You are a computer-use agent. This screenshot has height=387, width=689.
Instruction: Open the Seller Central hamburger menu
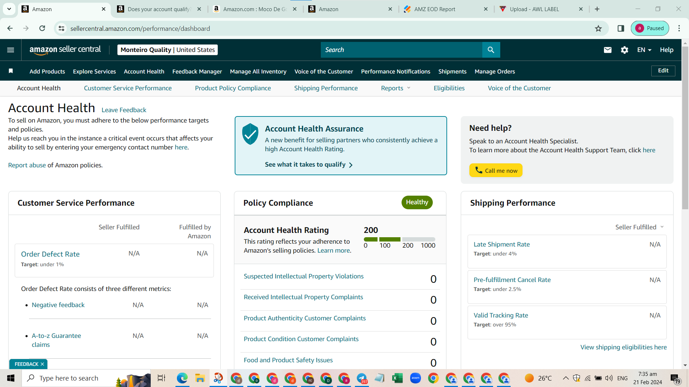click(11, 50)
